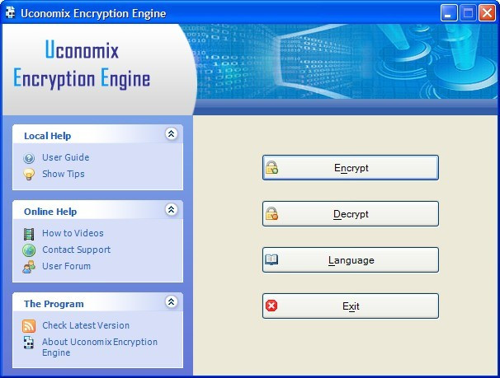
Task: Open the Show Tips link
Action: point(64,174)
